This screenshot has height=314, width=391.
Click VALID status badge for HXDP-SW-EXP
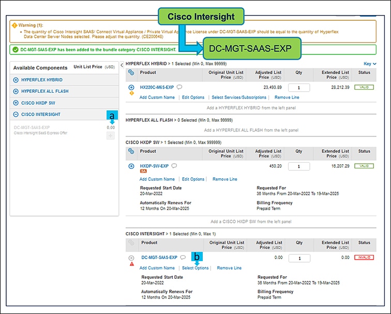click(x=364, y=166)
